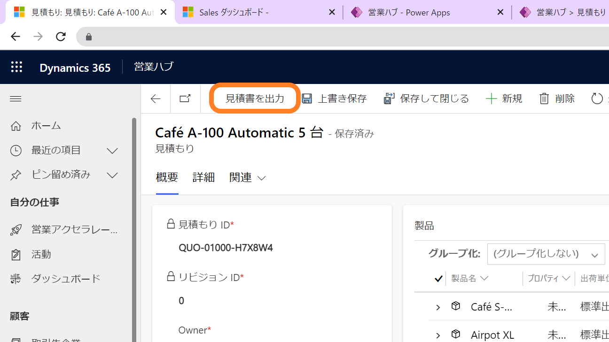Click product icon of Airpot XL row

click(455, 334)
